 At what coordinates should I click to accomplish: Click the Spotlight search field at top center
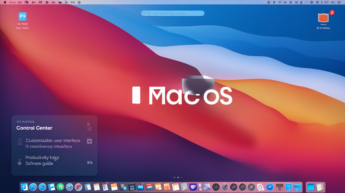coord(172,13)
